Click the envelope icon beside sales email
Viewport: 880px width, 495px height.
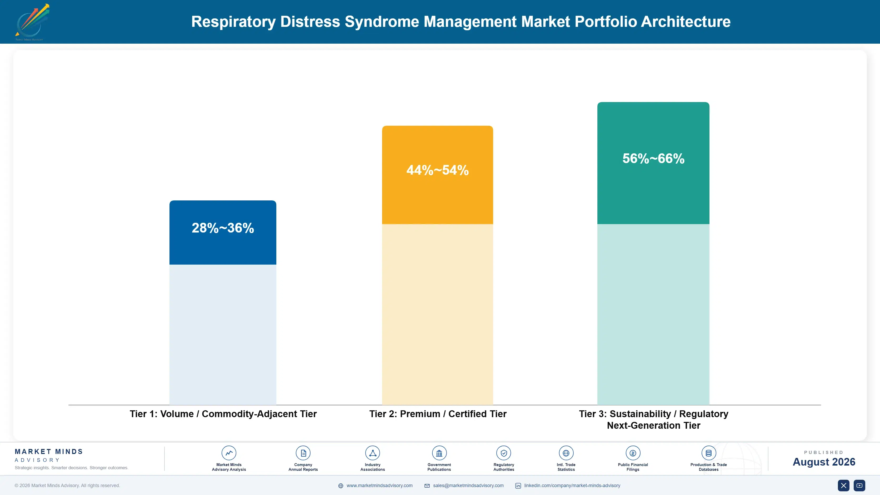[x=427, y=486]
